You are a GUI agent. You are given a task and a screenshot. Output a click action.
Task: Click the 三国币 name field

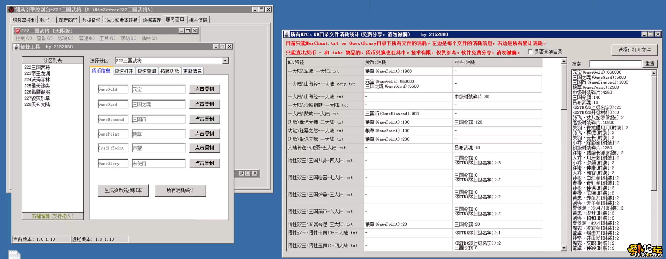(159, 119)
